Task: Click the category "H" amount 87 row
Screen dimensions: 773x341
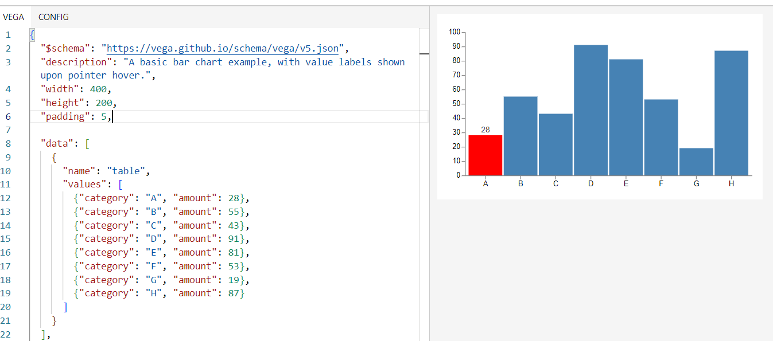Action: pyautogui.click(x=160, y=293)
